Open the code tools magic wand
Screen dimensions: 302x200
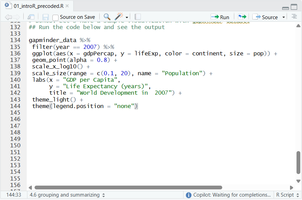pyautogui.click(x=119, y=17)
